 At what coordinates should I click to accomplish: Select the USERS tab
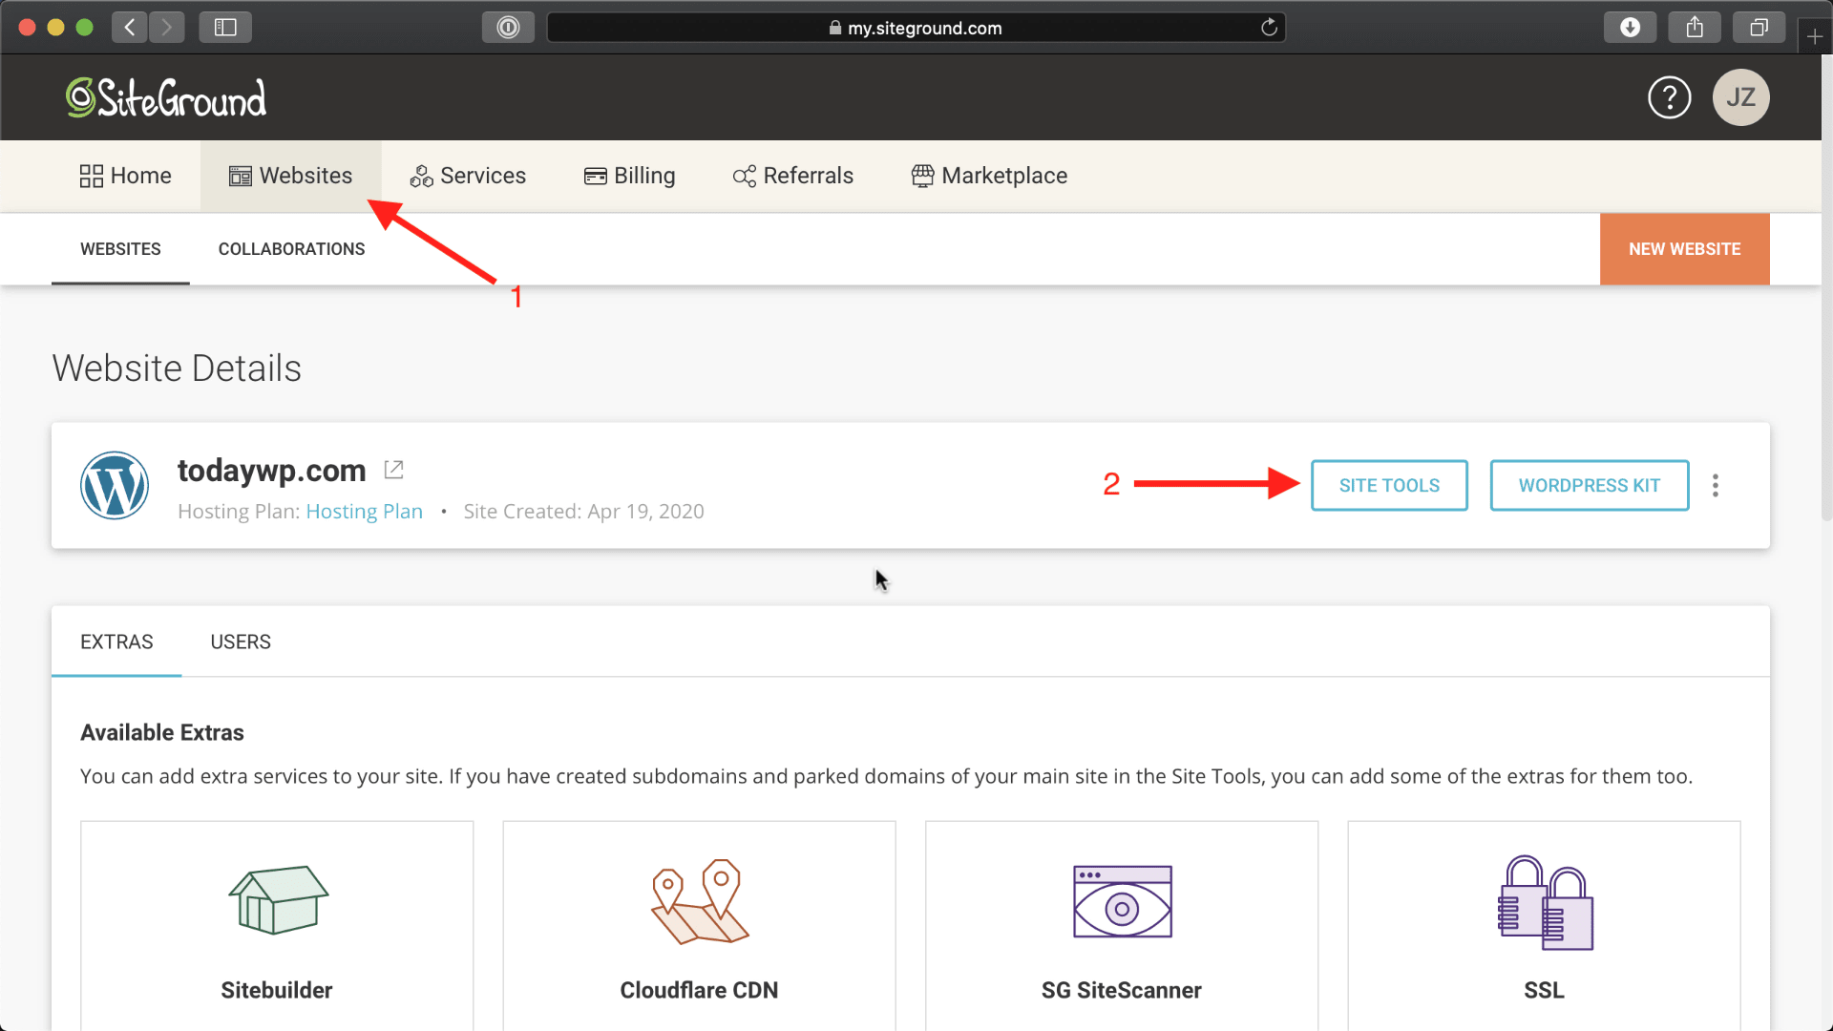coord(241,642)
